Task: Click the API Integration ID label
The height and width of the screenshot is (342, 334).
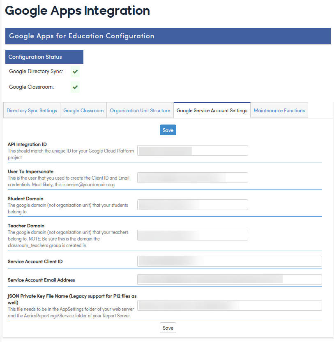Action: tap(27, 144)
